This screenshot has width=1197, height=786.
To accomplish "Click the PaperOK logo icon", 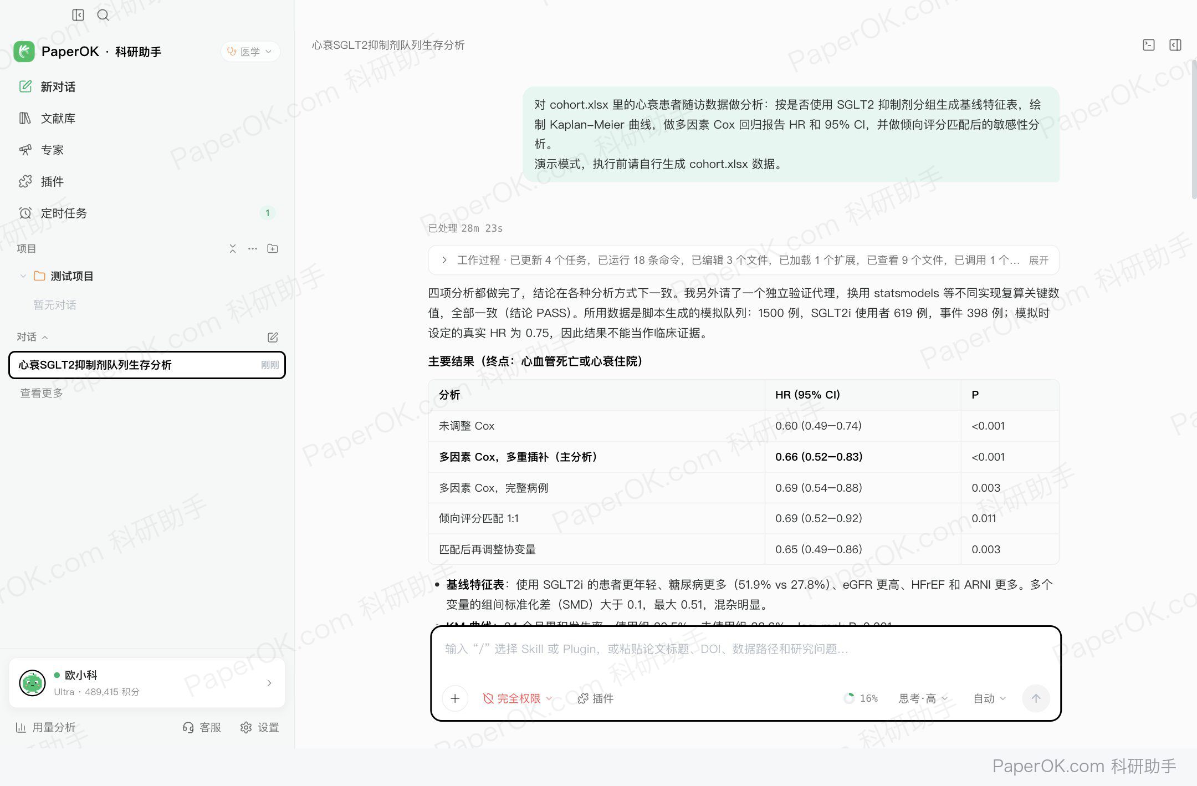I will [24, 52].
